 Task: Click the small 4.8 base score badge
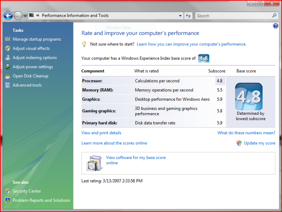204,58
